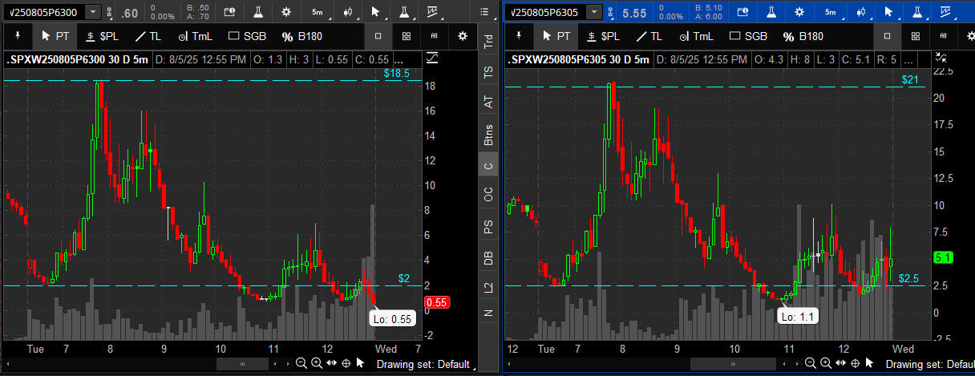Open right chart's settings gear in top toolbar
This screenshot has width=975, height=376.
coord(798,12)
